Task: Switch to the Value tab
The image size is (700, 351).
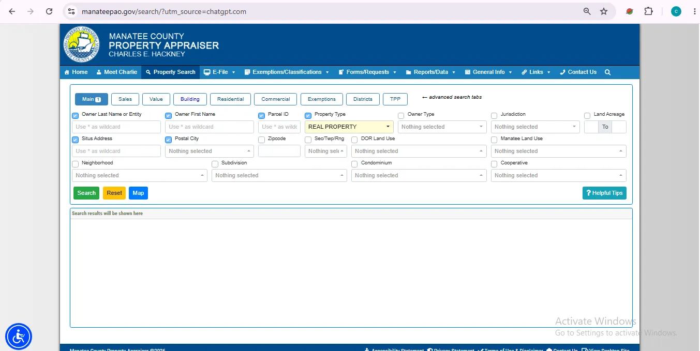Action: click(156, 99)
